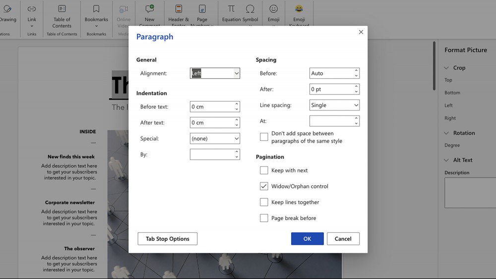Viewport: 496px width, 279px height.
Task: Expand the Link dropdown arrow
Action: click(32, 26)
